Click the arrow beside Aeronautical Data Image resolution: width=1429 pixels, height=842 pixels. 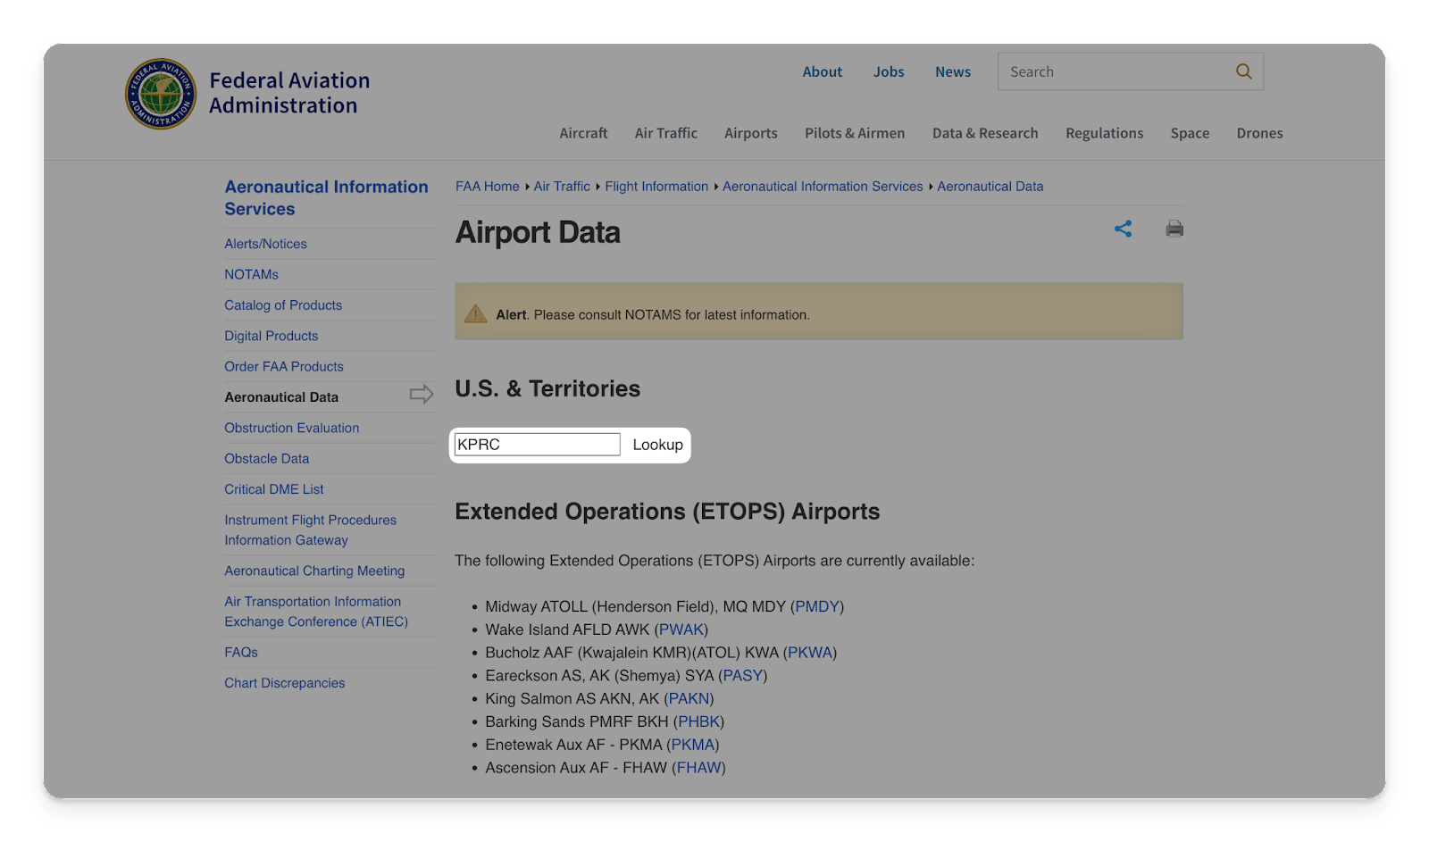(x=422, y=394)
